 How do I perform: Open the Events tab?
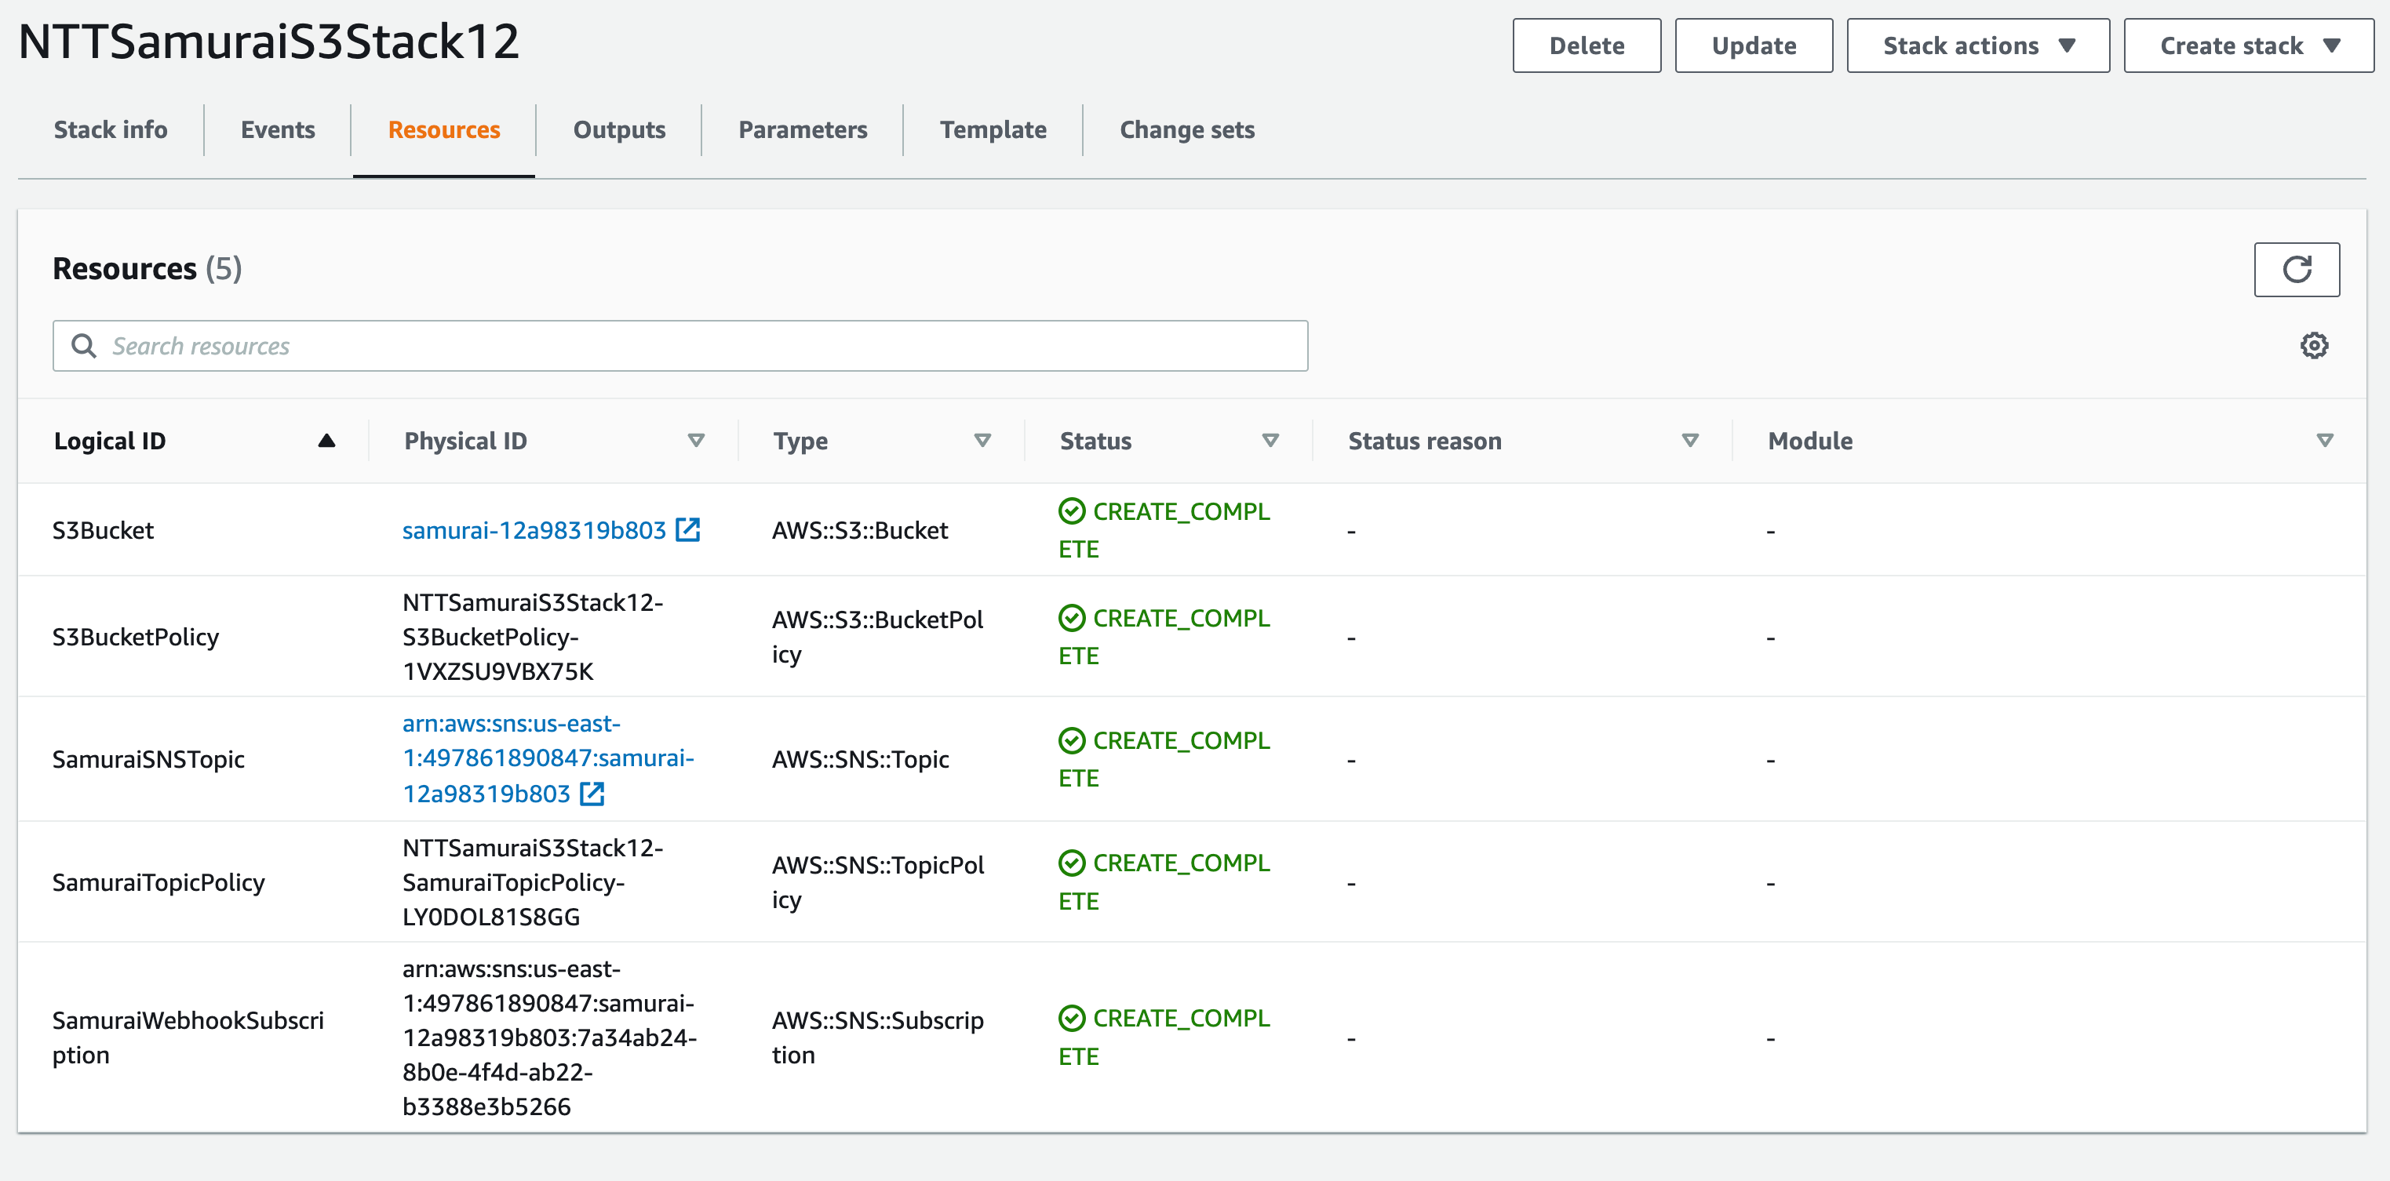[278, 129]
